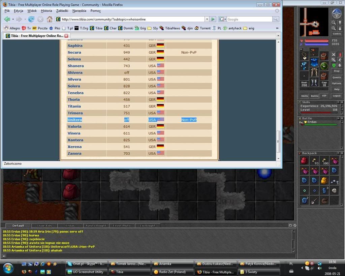Click the boots slot in inventory

[314, 82]
